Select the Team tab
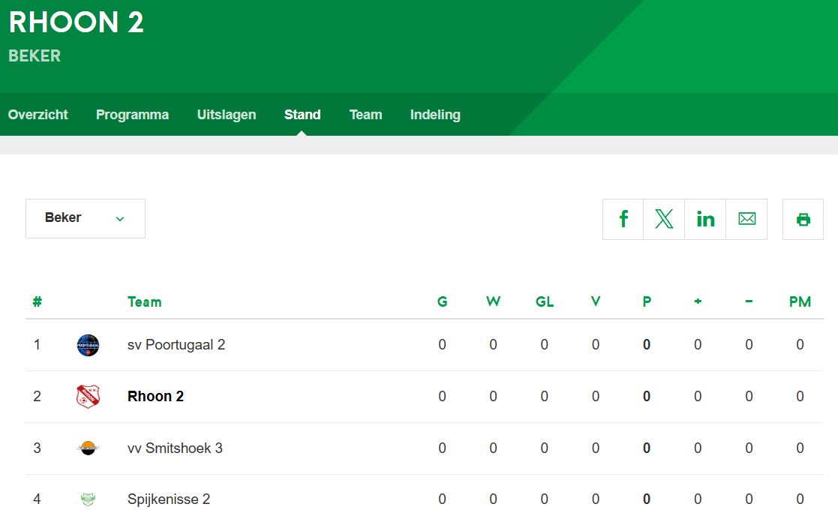The height and width of the screenshot is (525, 838). (365, 114)
